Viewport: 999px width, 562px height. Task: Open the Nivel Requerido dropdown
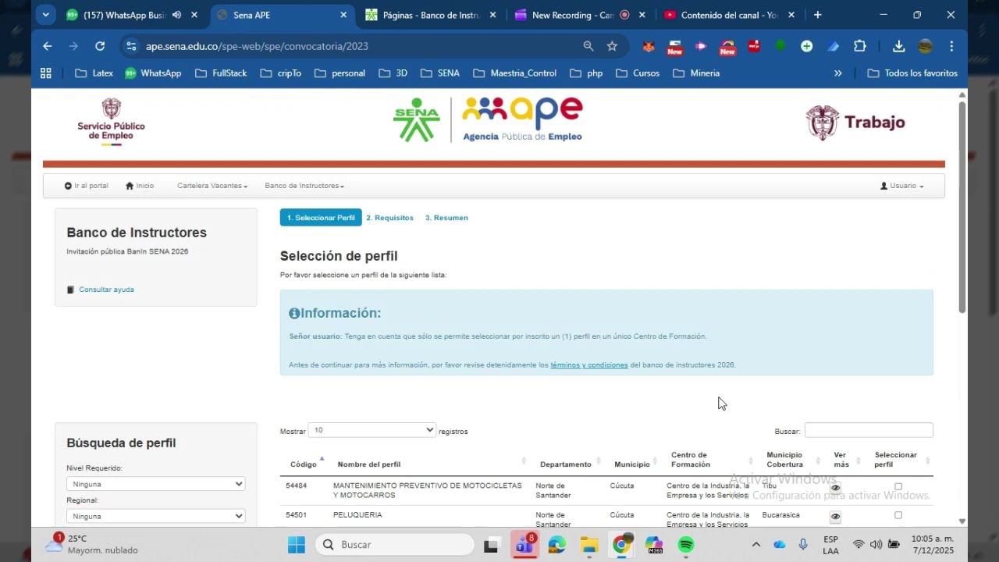(x=156, y=484)
